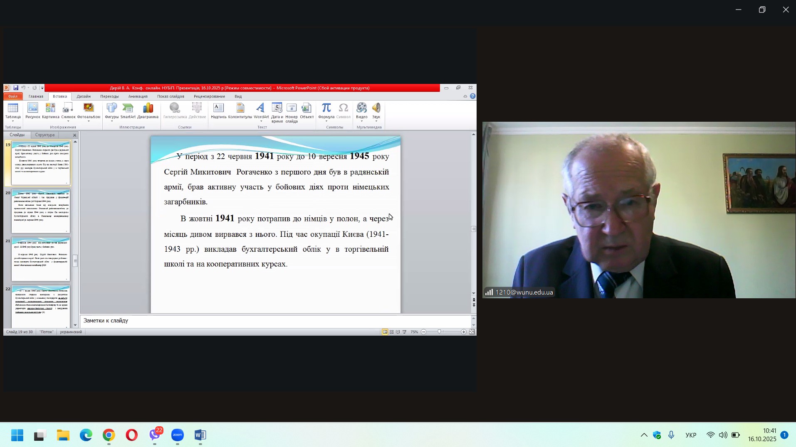The height and width of the screenshot is (447, 796).
Task: Click the Объект insert object icon
Action: [x=307, y=111]
